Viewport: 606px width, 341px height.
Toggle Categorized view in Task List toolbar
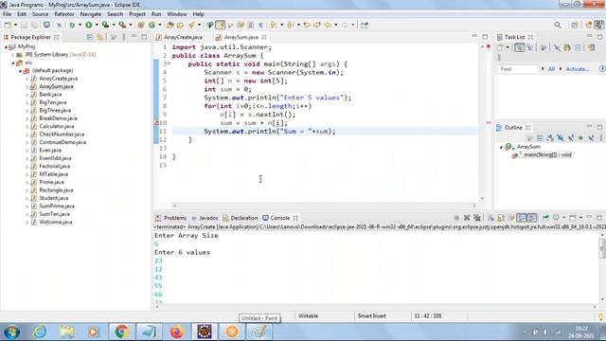[520, 48]
